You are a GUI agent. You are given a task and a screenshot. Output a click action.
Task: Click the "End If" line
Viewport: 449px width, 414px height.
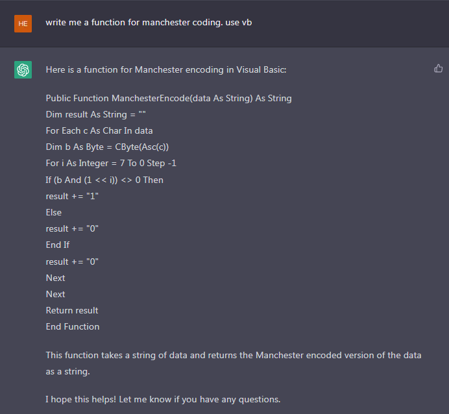coord(57,245)
